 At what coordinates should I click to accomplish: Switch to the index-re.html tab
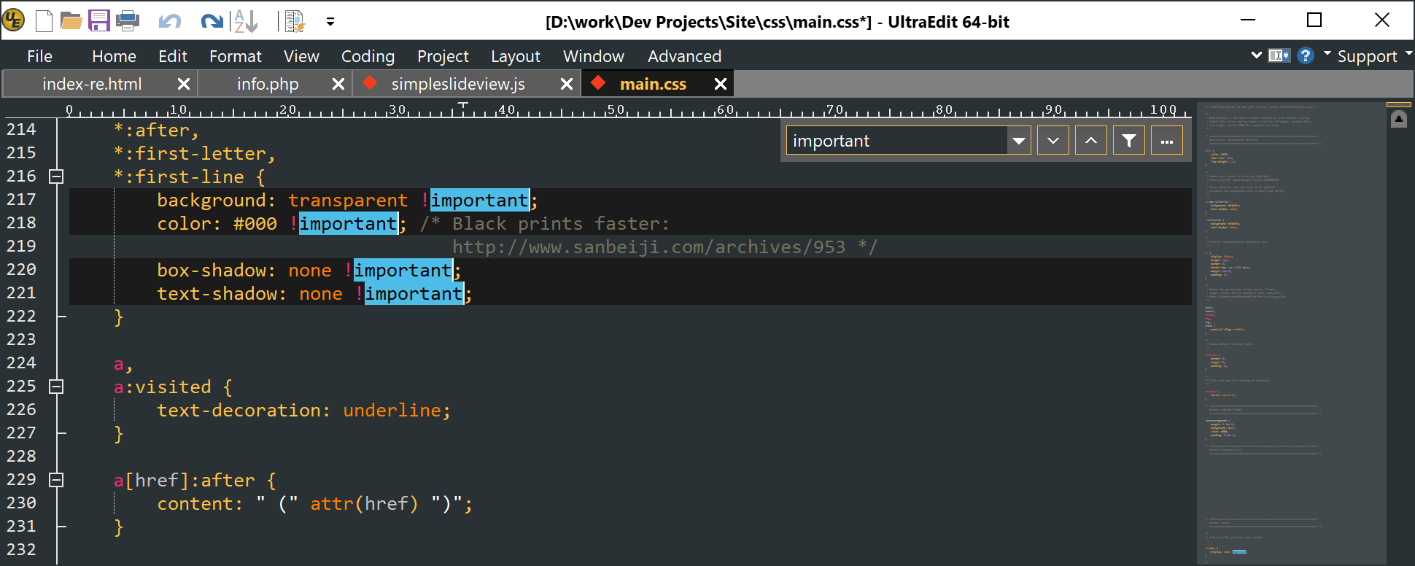tap(92, 84)
